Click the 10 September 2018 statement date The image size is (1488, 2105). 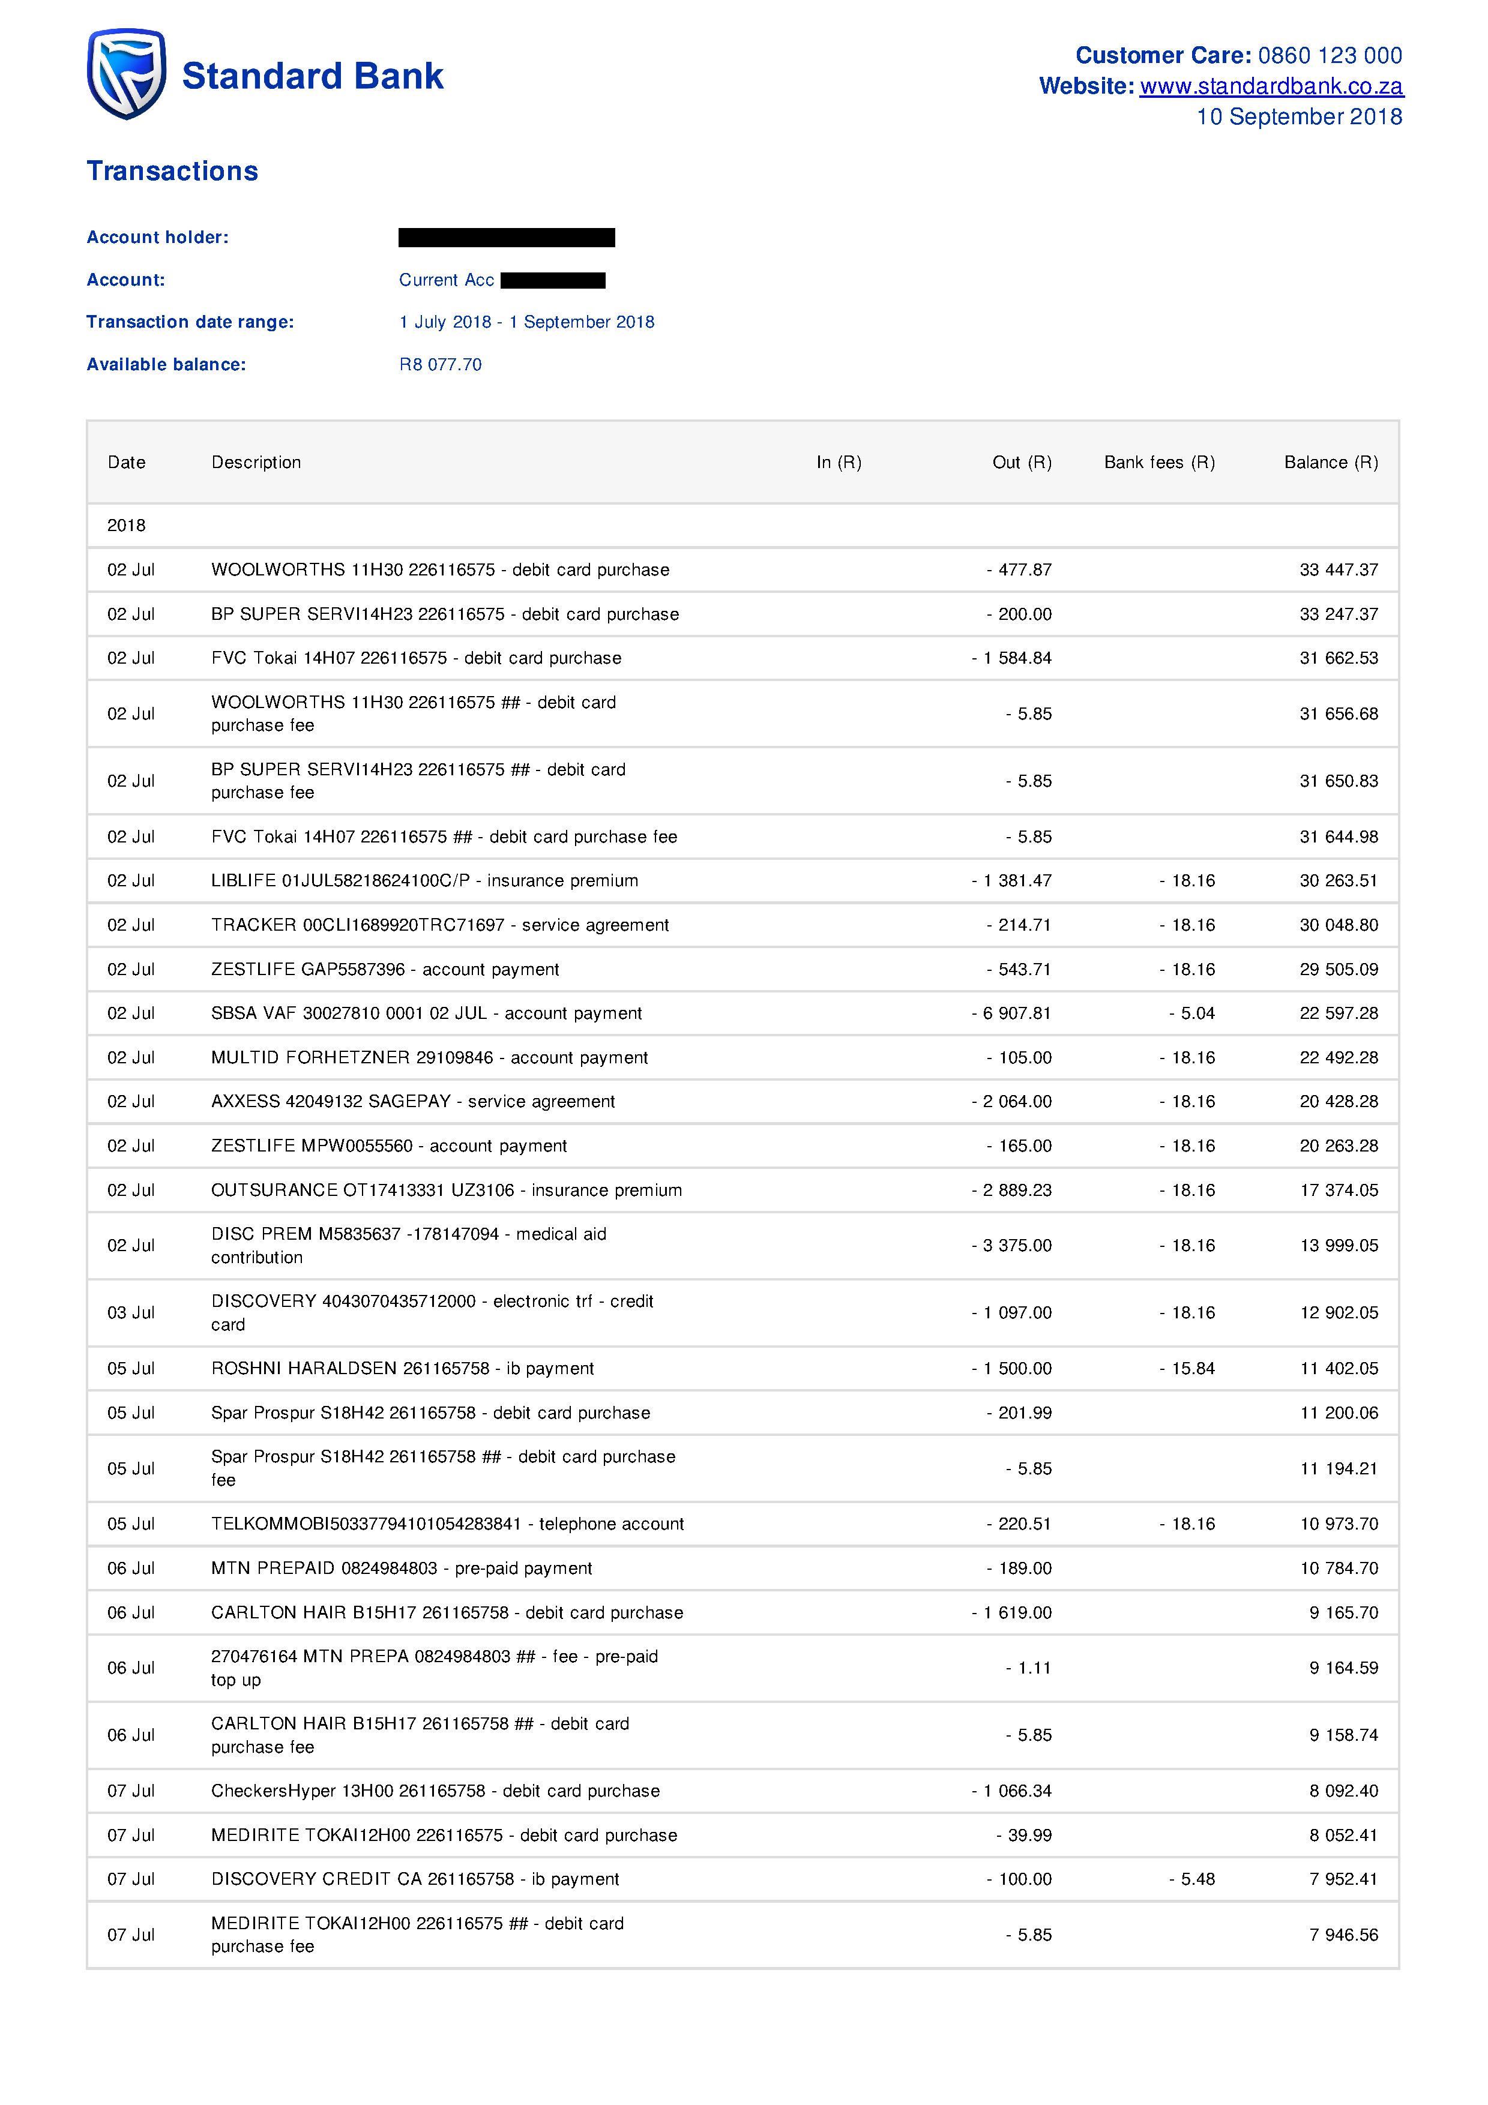tap(1298, 118)
